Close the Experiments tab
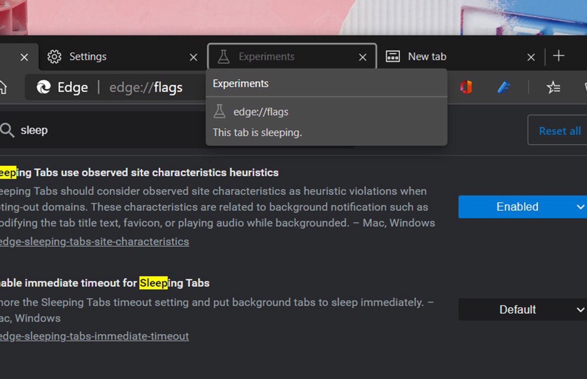 click(363, 57)
